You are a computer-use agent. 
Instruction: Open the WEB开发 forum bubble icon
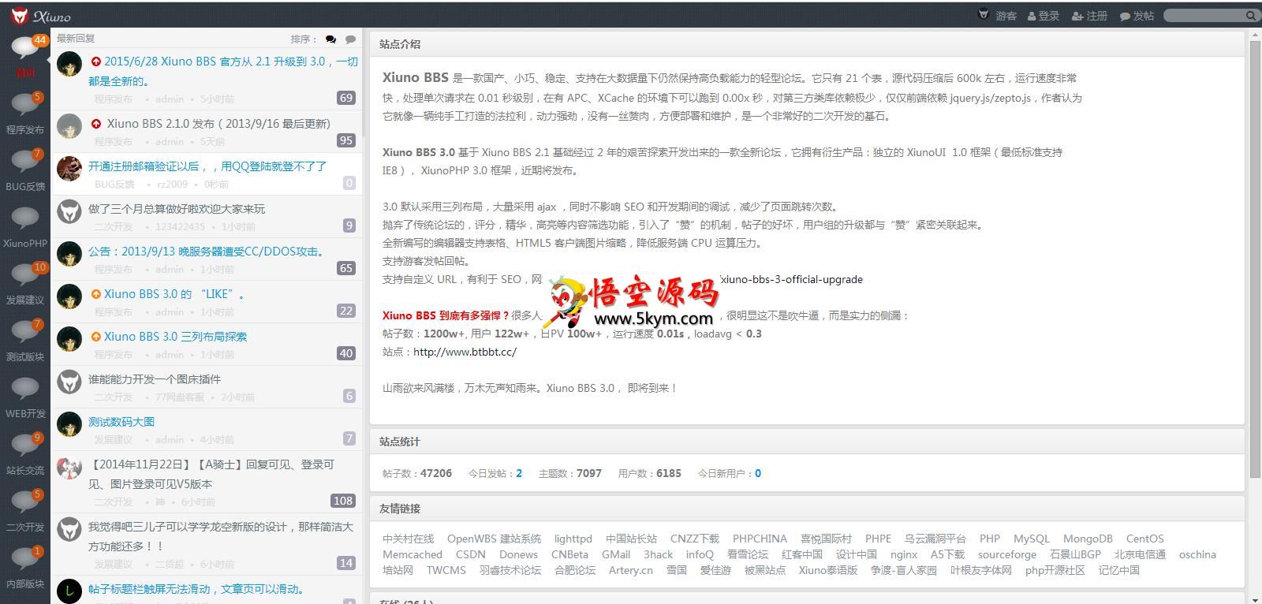pos(25,389)
